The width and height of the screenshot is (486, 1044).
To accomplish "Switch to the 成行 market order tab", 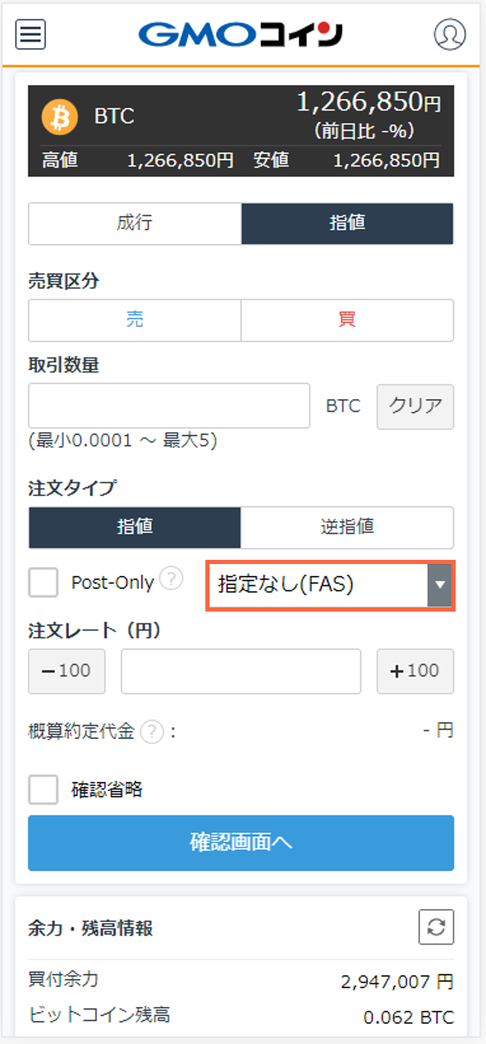I will [135, 224].
